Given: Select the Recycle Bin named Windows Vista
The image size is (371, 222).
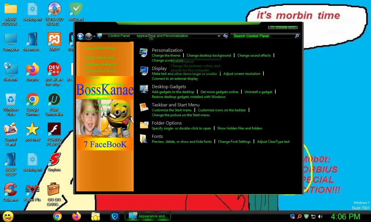Looking at the screenshot, I should click(11, 104).
